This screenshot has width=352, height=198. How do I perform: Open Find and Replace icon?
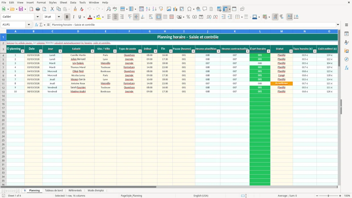click(x=109, y=9)
